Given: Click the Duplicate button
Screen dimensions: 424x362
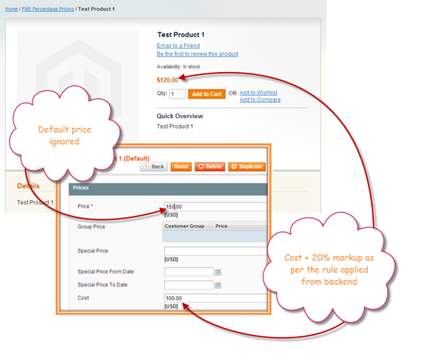Looking at the screenshot, I should click(x=247, y=167).
